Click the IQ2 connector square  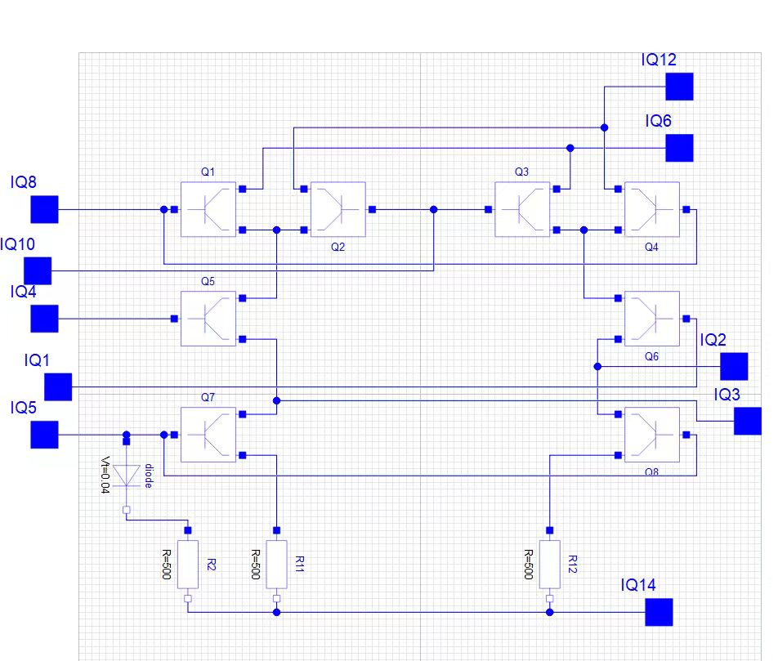(734, 367)
